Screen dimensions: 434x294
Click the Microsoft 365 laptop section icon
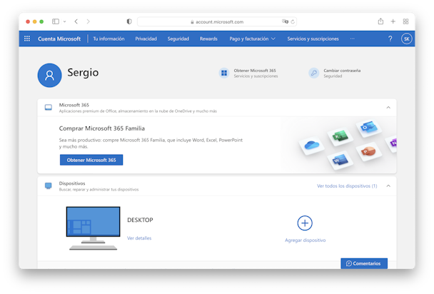tap(48, 107)
